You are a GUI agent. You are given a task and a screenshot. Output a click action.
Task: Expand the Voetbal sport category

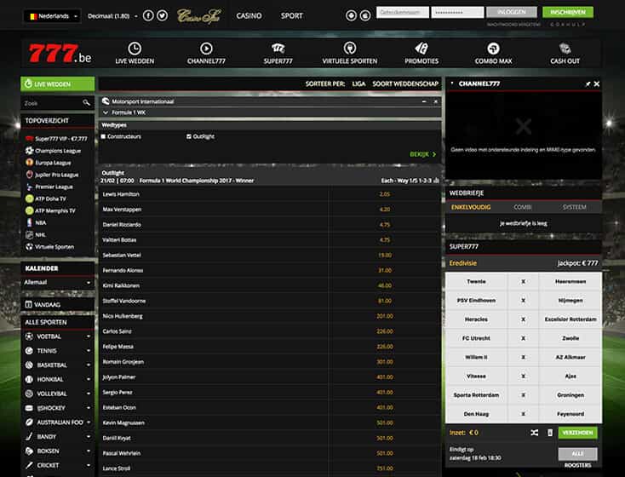[89, 336]
